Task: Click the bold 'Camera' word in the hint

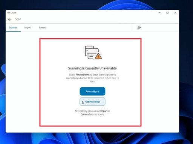Action: tap(84, 114)
